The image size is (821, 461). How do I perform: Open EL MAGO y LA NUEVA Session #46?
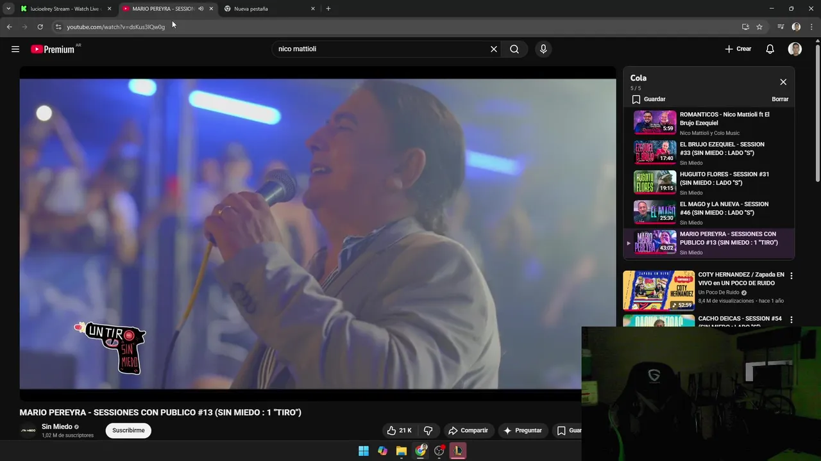click(709, 212)
